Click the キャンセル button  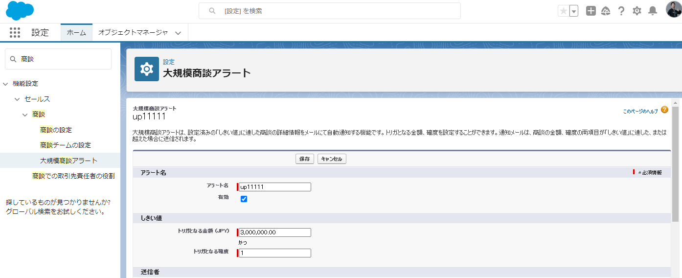pos(332,159)
